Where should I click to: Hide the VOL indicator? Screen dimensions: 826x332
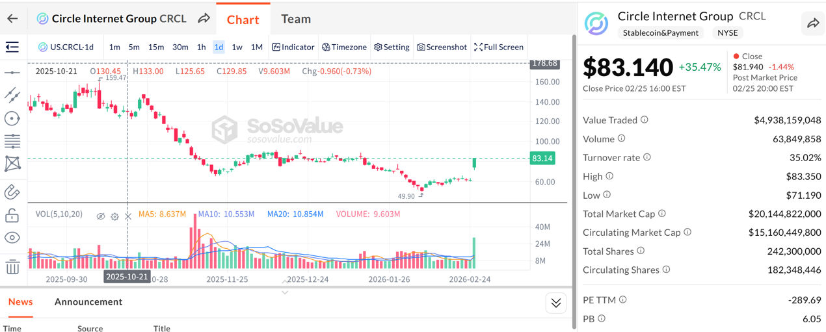[x=101, y=216]
